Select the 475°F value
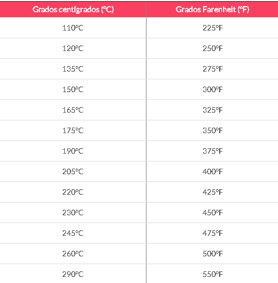Viewport: 278px width, 283px height. click(213, 233)
